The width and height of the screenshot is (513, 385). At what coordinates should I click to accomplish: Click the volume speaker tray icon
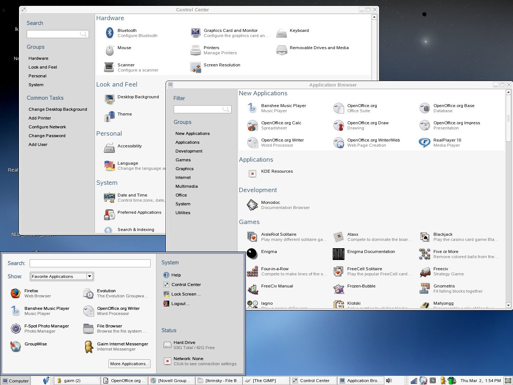(x=389, y=381)
